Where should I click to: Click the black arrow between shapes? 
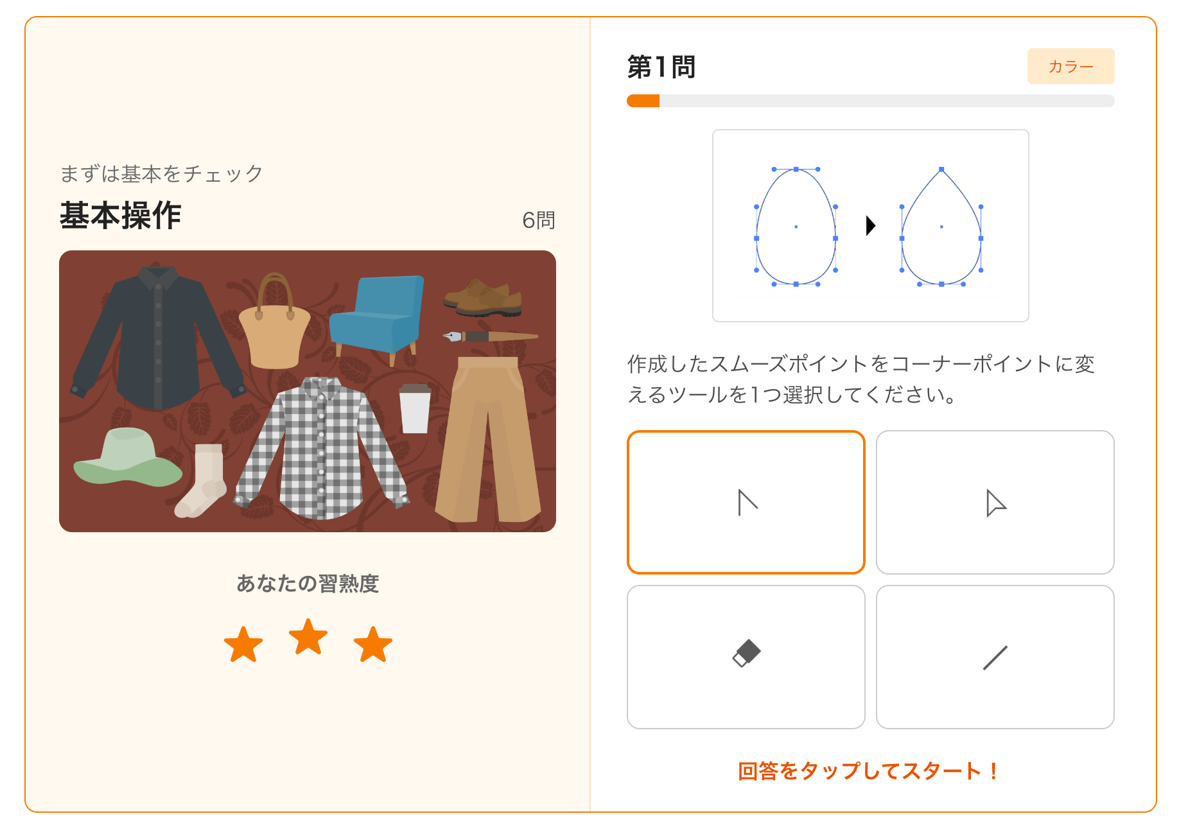point(870,225)
